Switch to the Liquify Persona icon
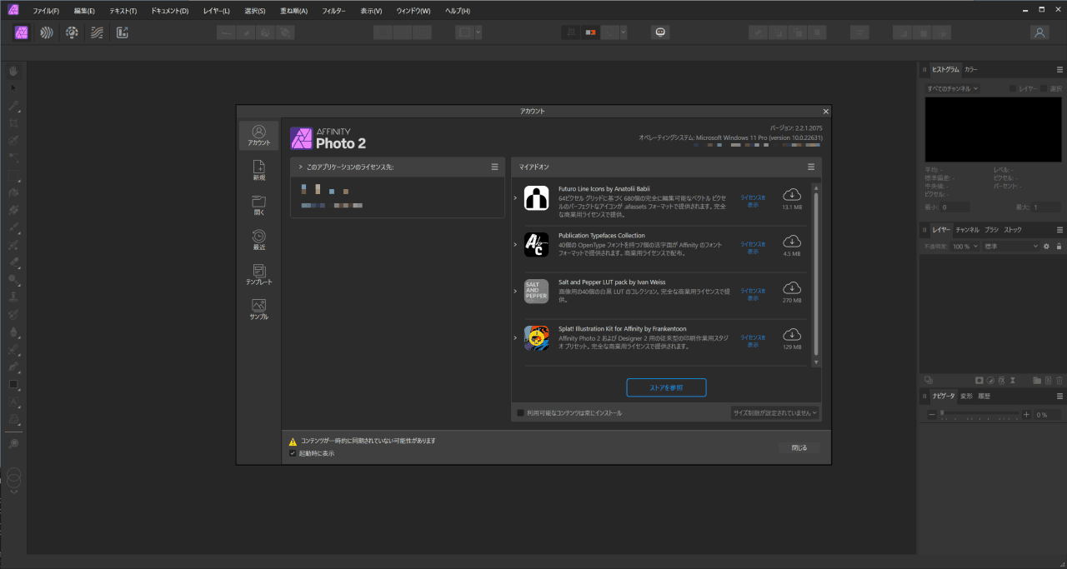 click(x=48, y=32)
